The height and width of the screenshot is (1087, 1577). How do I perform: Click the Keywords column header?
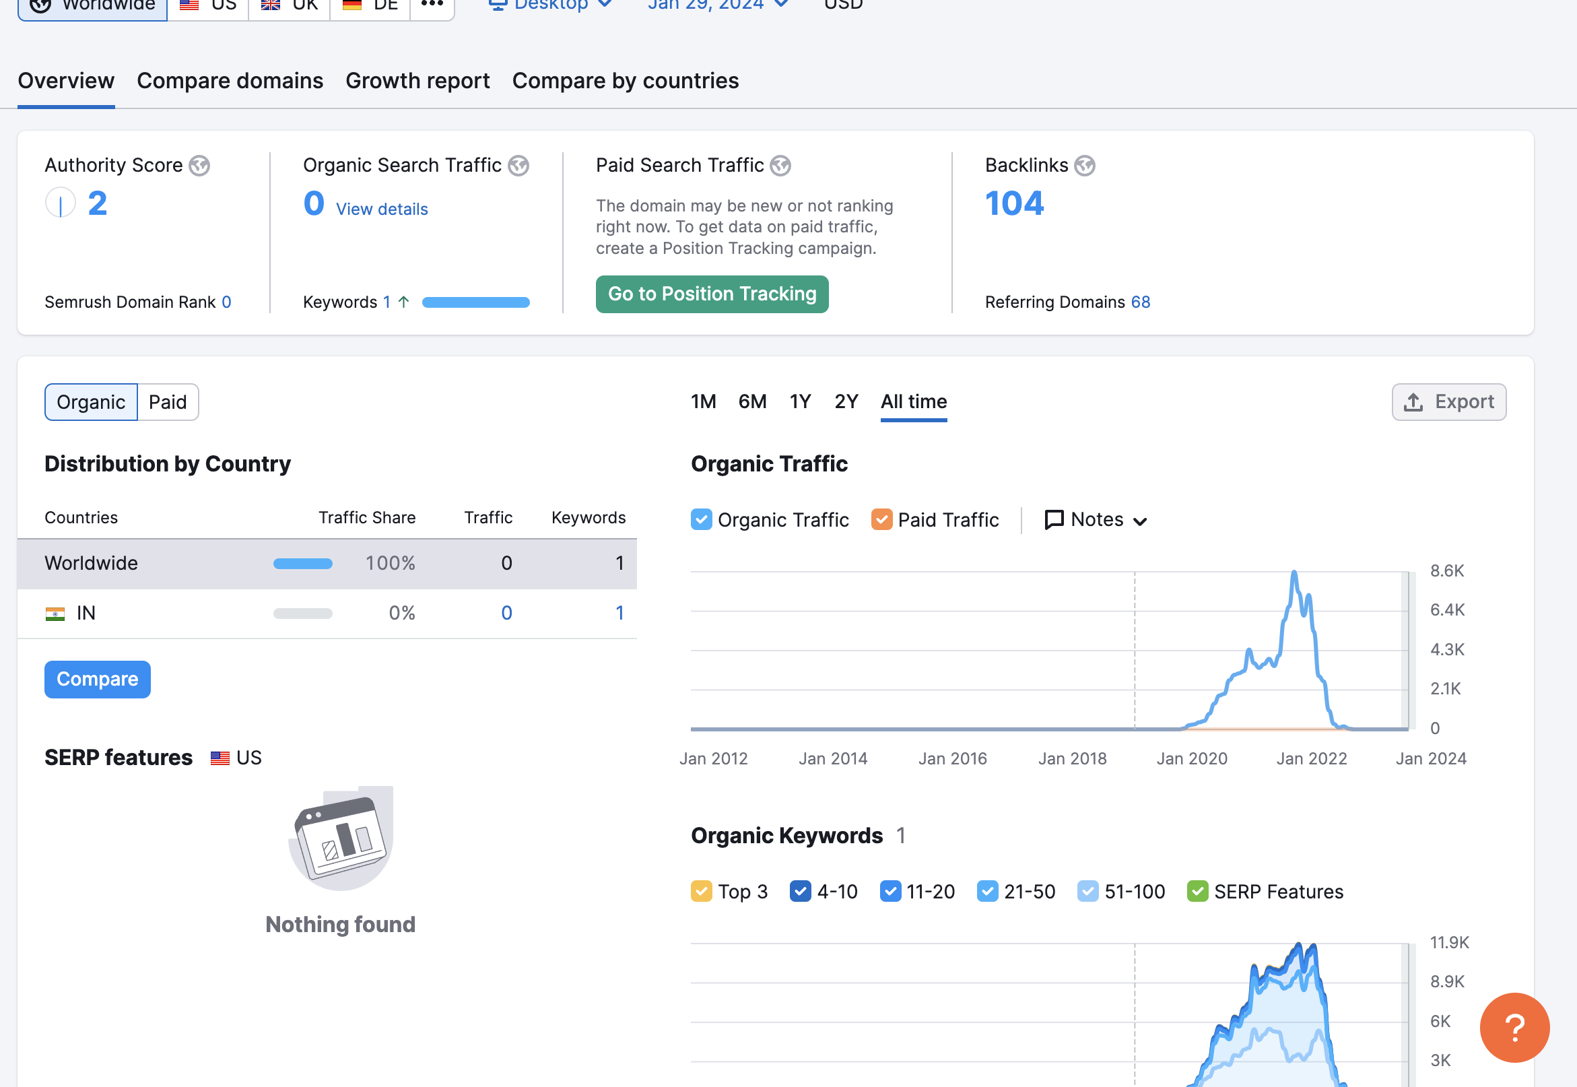pyautogui.click(x=589, y=518)
